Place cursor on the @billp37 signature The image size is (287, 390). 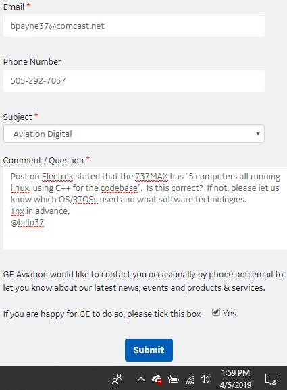tap(27, 223)
